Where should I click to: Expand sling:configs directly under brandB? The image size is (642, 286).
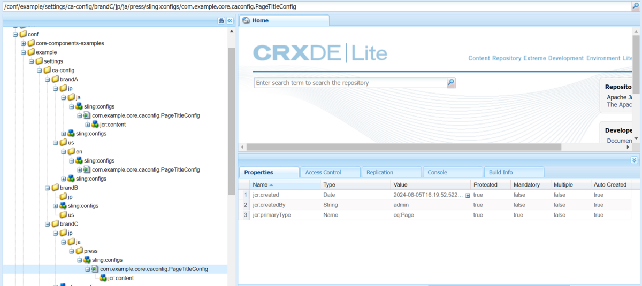56,206
